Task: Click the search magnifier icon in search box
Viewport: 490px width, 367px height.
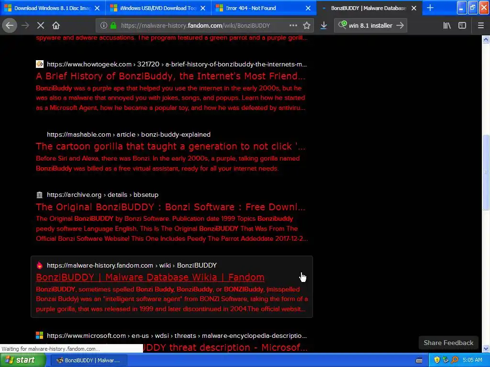Action: pyautogui.click(x=342, y=25)
